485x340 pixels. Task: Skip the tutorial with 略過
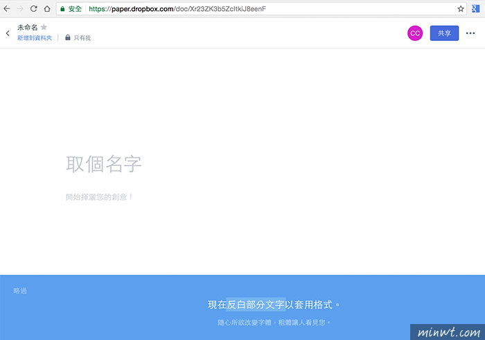coord(20,291)
